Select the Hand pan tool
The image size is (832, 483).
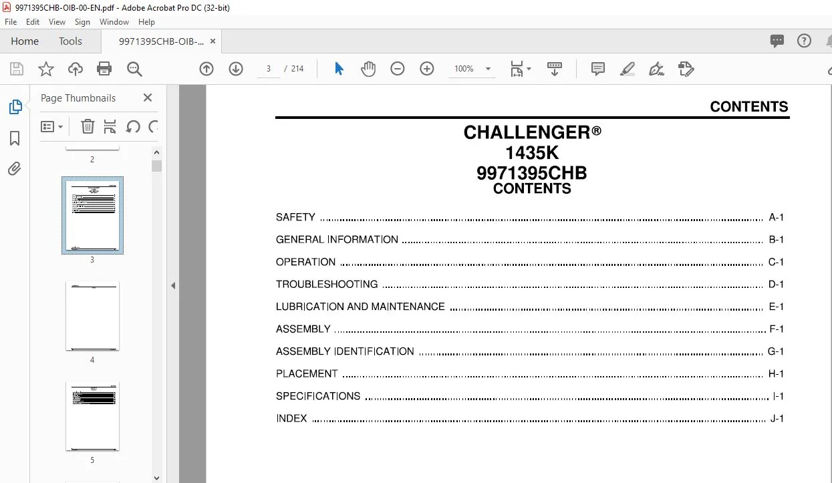pyautogui.click(x=368, y=69)
